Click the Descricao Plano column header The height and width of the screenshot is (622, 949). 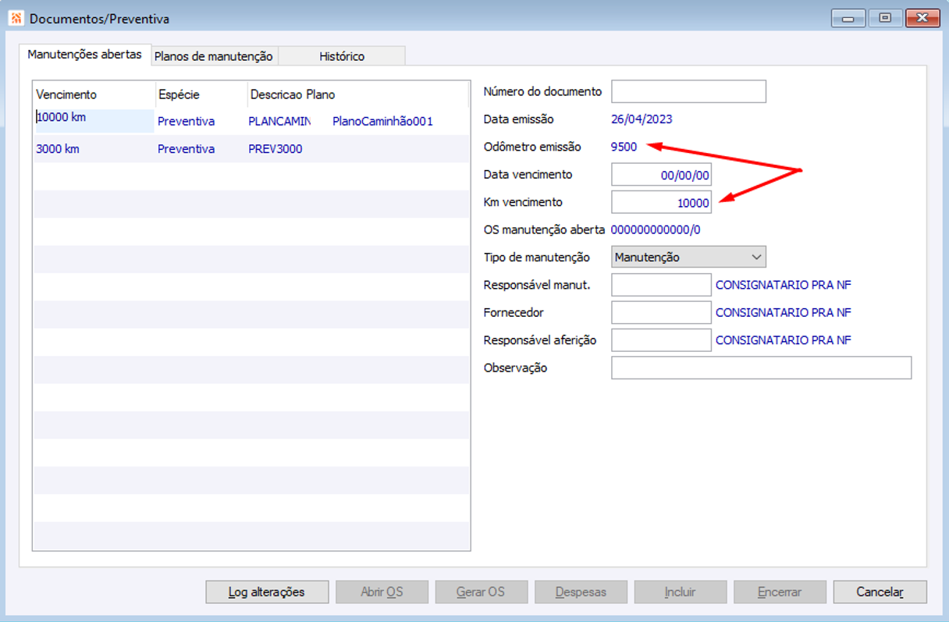tap(358, 94)
